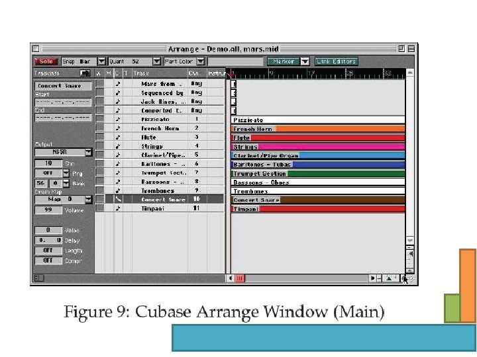Click the note icon of Converted track
This screenshot has height=357, width=477.
[118, 110]
